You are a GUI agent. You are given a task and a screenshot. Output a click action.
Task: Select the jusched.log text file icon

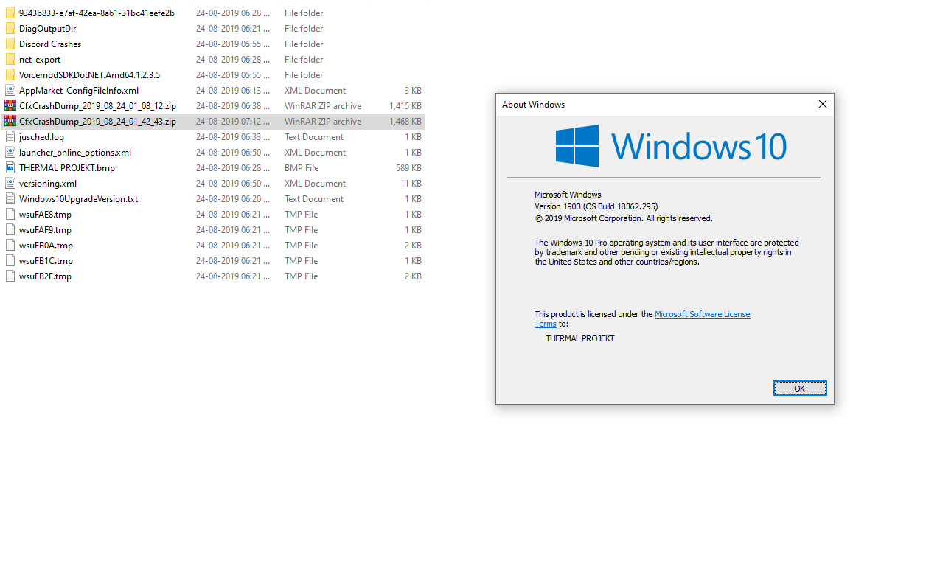pyautogui.click(x=10, y=137)
